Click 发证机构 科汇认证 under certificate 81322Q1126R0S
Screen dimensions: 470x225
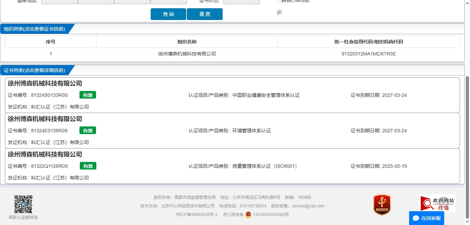coord(48,178)
